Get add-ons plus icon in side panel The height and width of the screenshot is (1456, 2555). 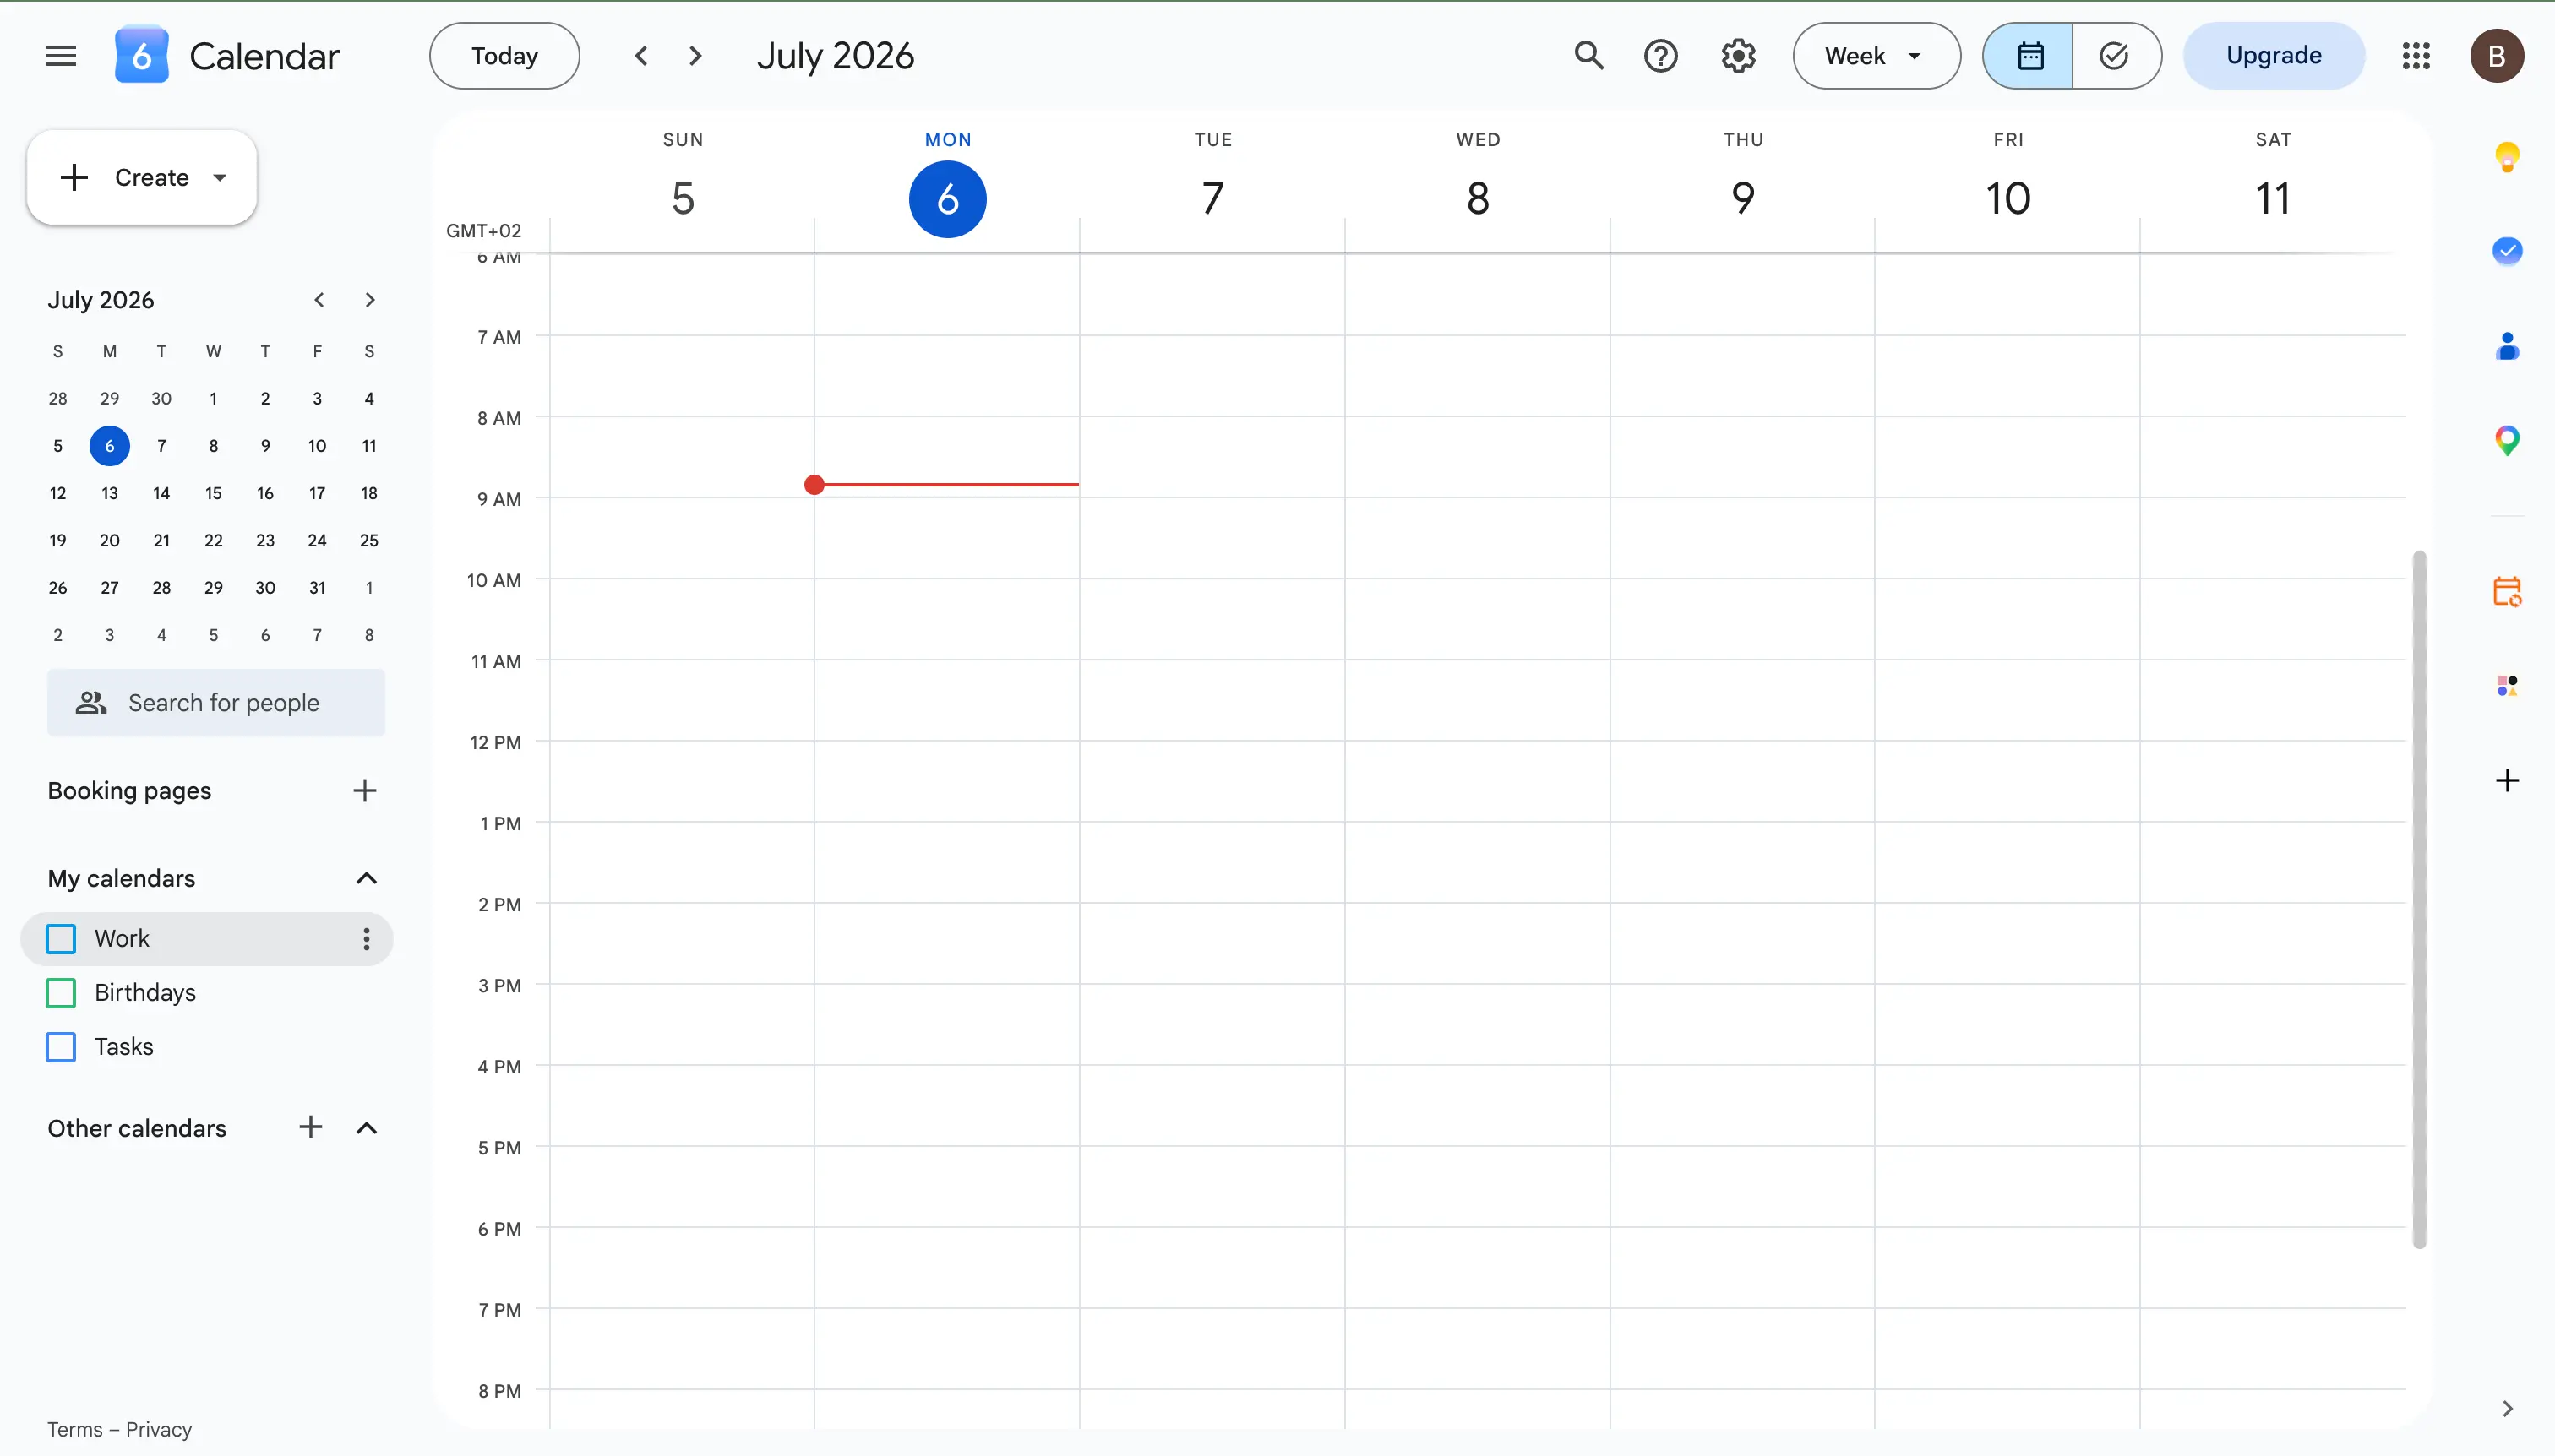[x=2507, y=780]
